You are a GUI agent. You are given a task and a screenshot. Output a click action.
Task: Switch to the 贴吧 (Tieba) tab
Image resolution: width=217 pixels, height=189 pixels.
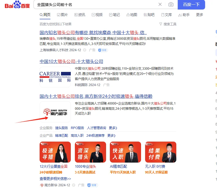(x=148, y=15)
